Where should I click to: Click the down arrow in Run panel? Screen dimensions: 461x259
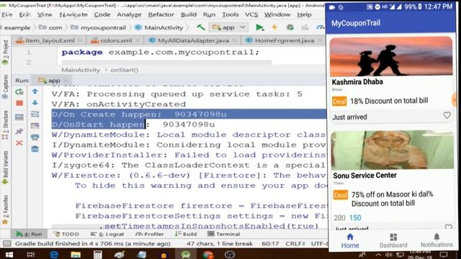click(x=35, y=102)
